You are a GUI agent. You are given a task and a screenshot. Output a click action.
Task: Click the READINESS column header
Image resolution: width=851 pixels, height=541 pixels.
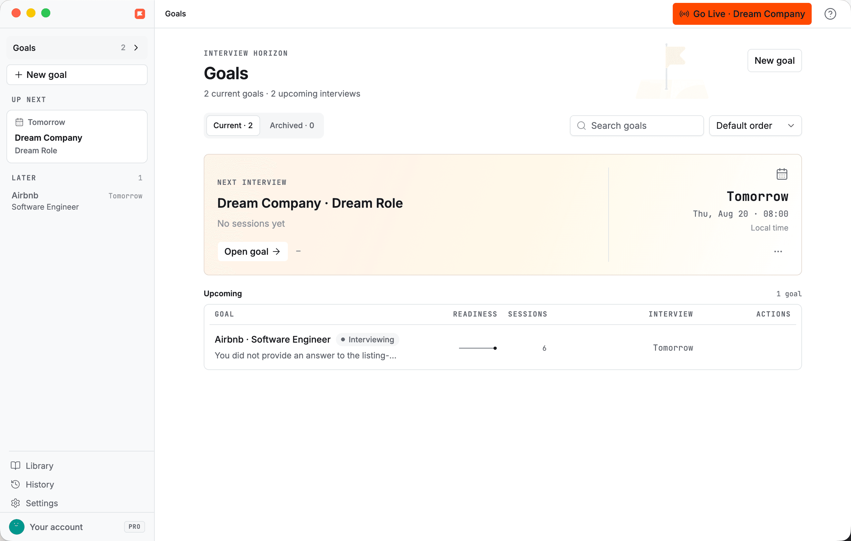(x=475, y=314)
